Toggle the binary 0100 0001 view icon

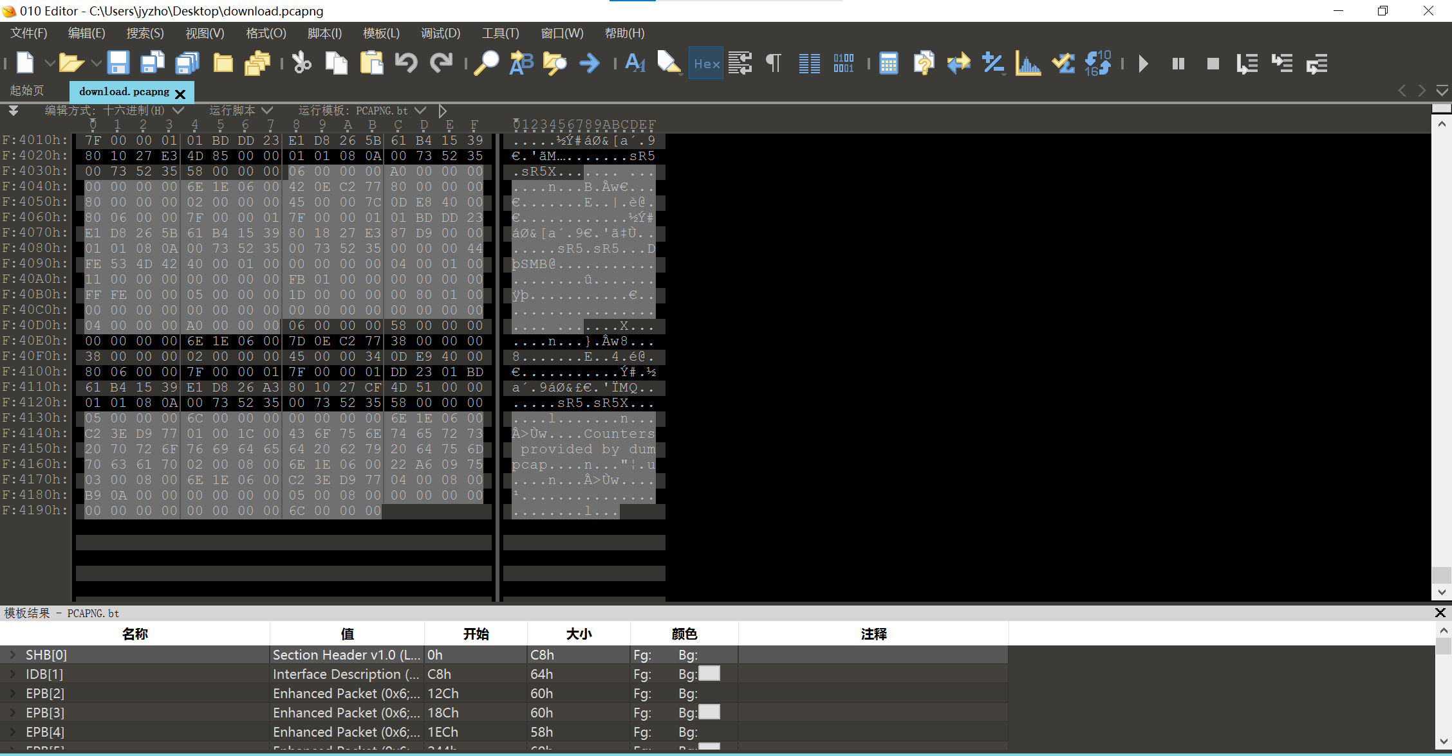click(844, 63)
